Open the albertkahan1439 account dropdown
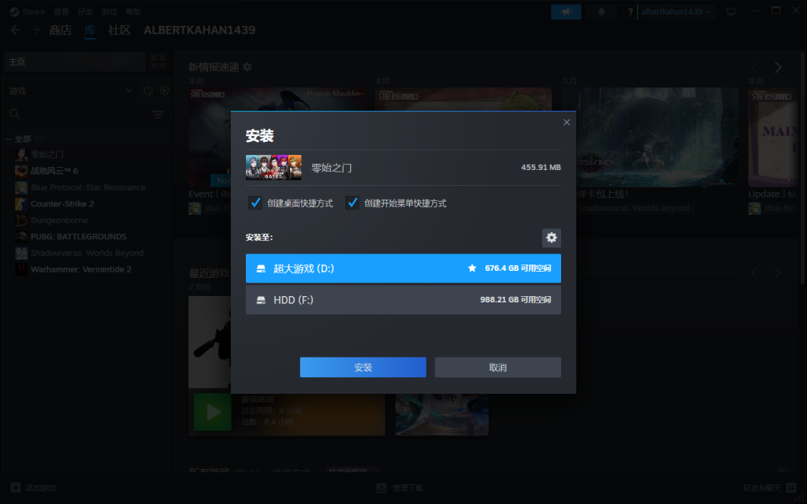The width and height of the screenshot is (807, 504). tap(676, 12)
